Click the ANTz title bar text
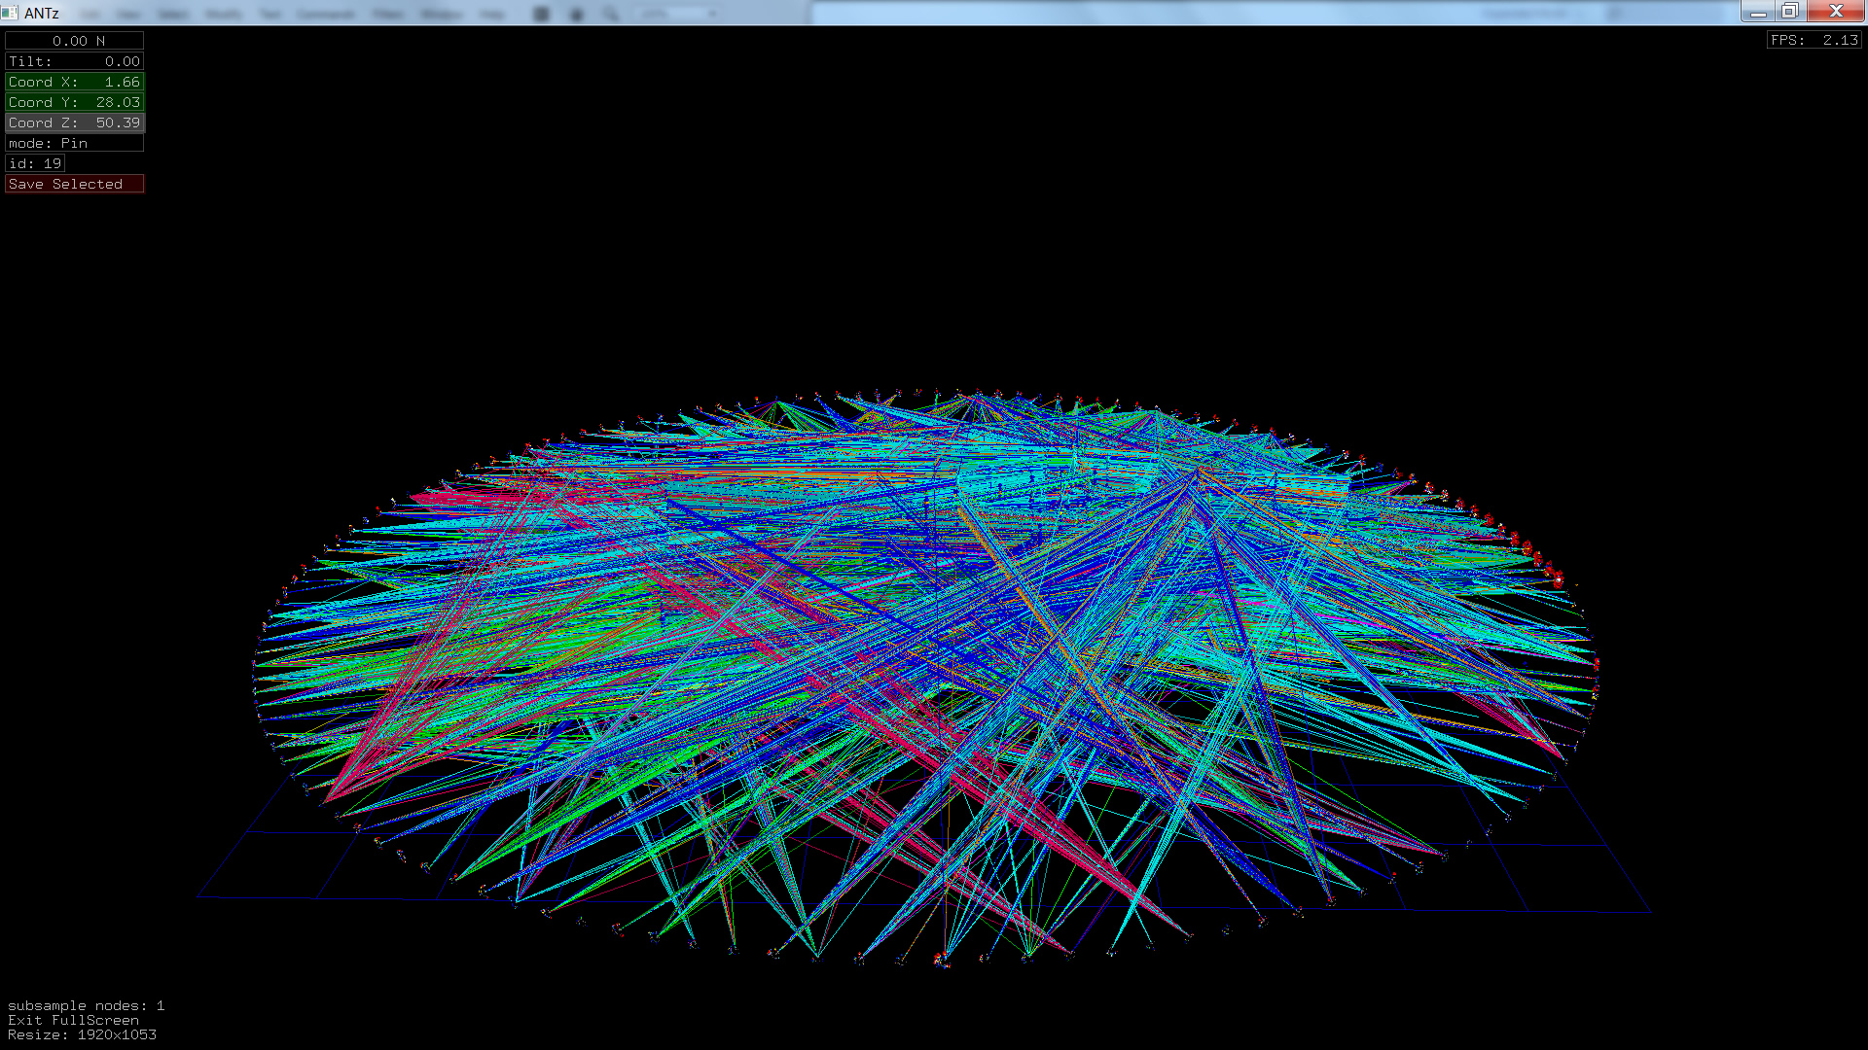 pyautogui.click(x=42, y=13)
